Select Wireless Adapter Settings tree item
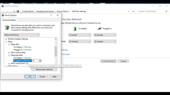This screenshot has width=170, height=95. click(x=18, y=39)
